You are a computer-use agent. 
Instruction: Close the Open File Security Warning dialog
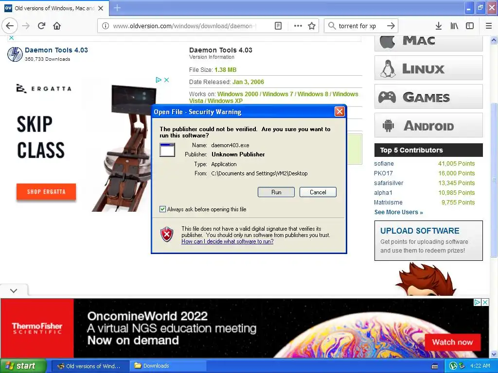click(x=339, y=112)
